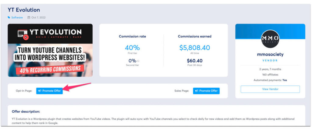The width and height of the screenshot is (312, 130).
Task: Click the 160 affiliates text
Action: [270, 75]
